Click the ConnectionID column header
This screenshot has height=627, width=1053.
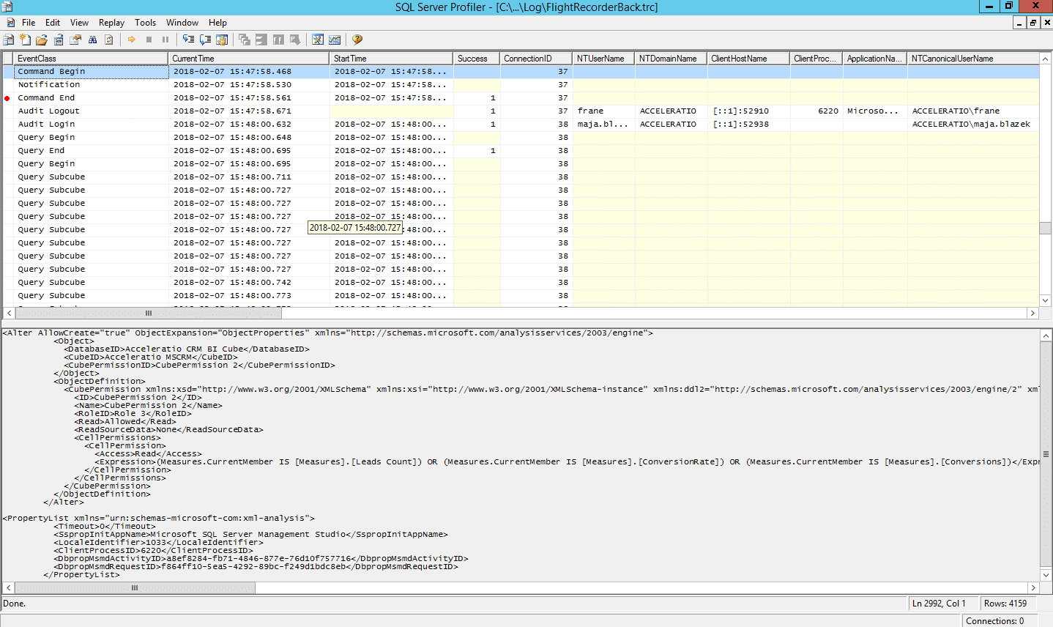tap(536, 59)
